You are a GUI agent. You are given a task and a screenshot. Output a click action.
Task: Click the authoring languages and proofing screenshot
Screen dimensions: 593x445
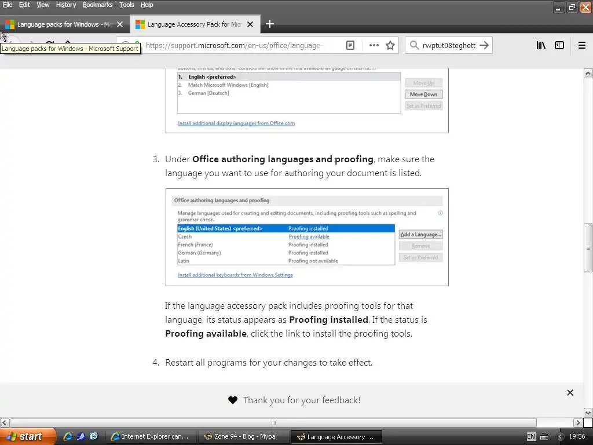(307, 237)
